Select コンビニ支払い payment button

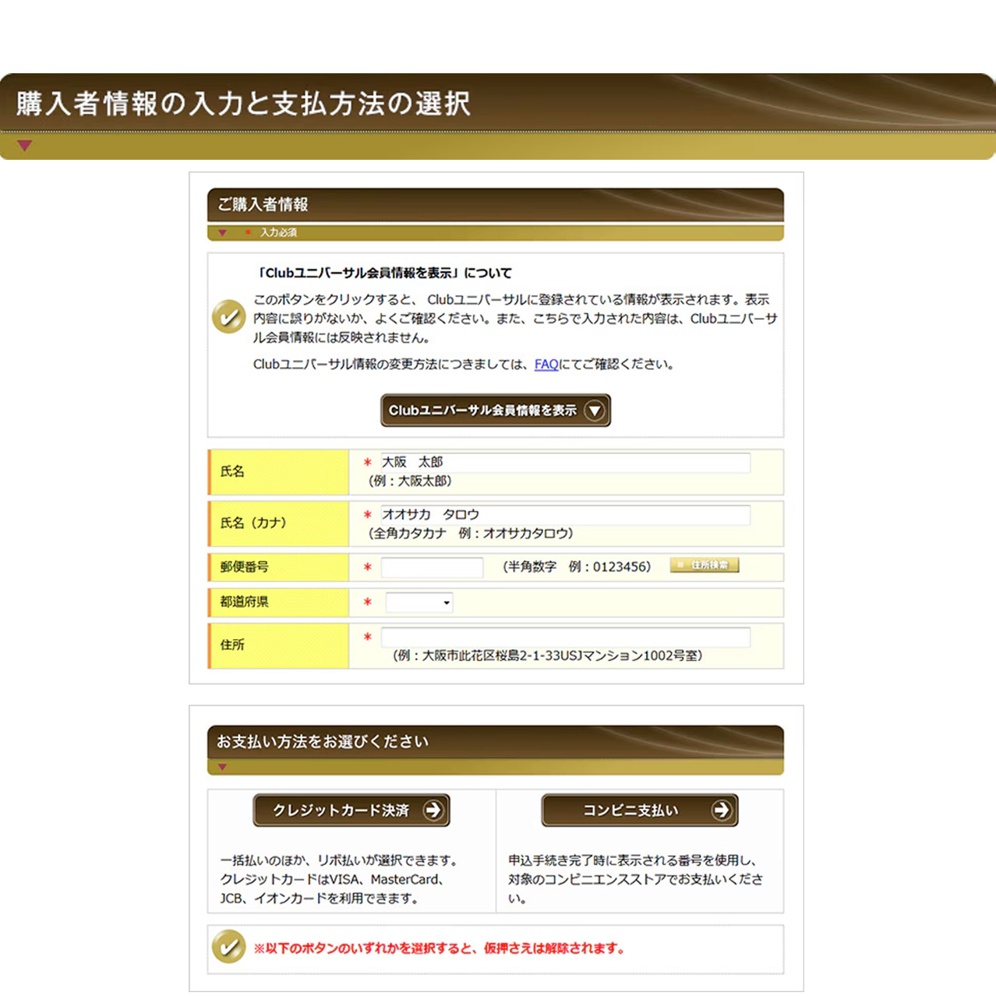(x=639, y=811)
